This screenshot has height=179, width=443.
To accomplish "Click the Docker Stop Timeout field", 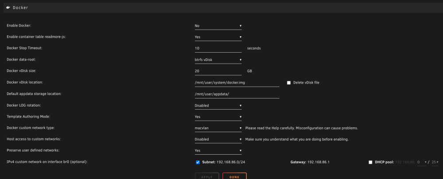I will (218, 48).
